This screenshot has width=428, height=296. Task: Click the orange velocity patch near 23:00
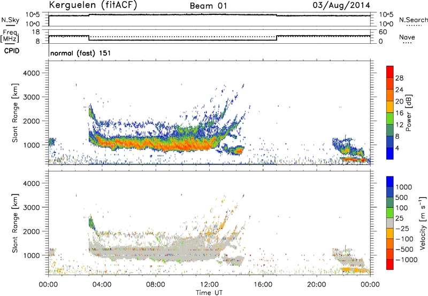coord(355,270)
